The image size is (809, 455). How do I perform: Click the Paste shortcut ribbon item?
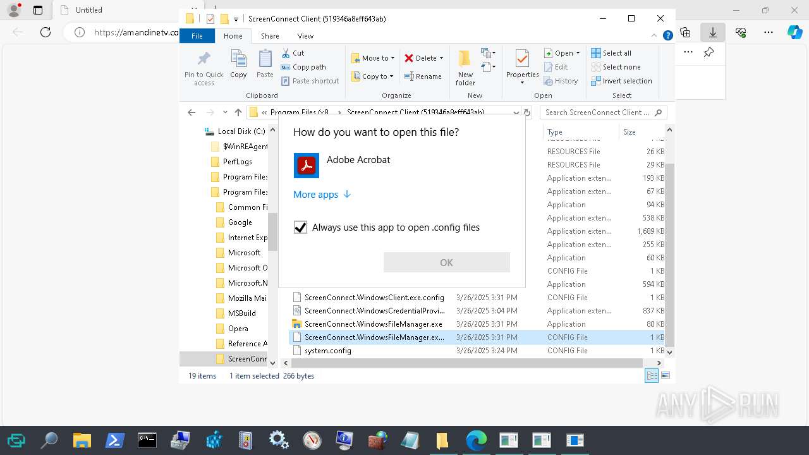[310, 81]
